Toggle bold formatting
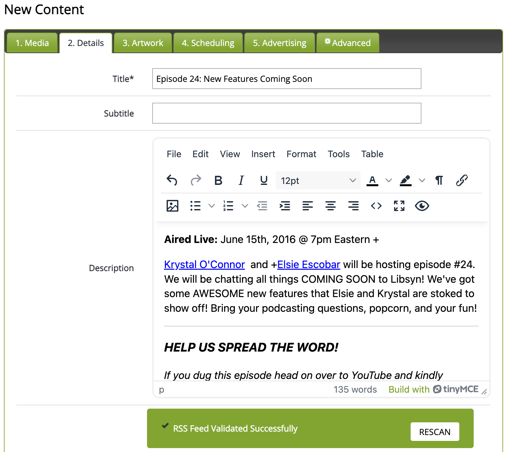The image size is (507, 452). click(218, 180)
